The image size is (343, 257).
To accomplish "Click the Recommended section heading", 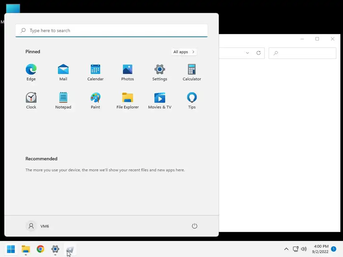I will point(41,159).
